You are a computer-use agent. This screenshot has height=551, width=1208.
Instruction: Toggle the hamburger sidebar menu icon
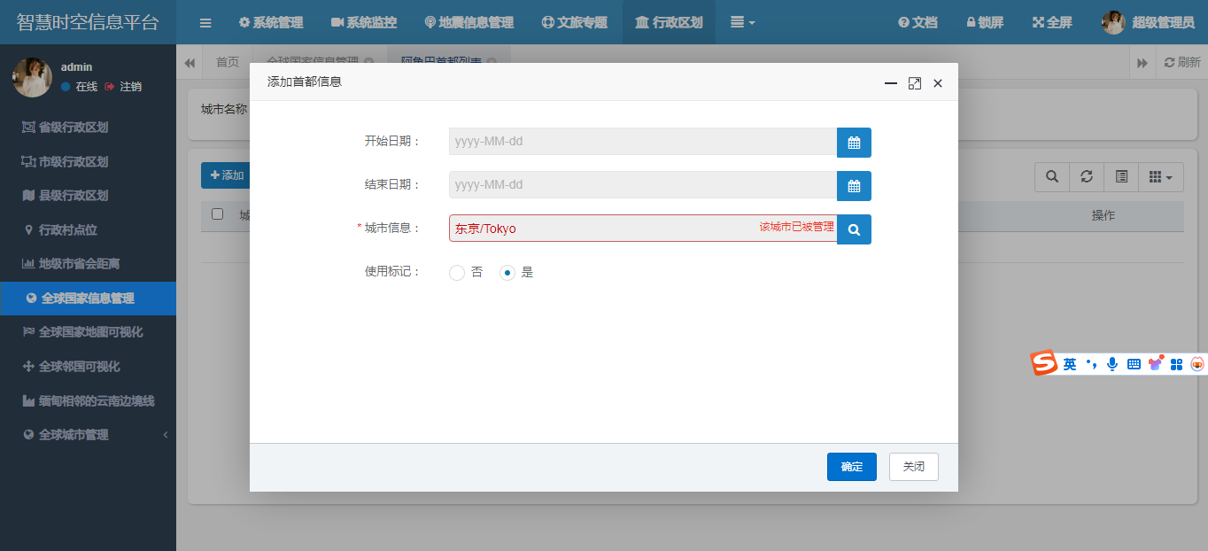click(205, 22)
